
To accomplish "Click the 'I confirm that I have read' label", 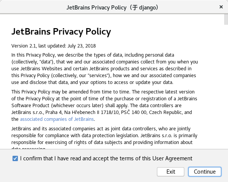I will tap(51, 158).
